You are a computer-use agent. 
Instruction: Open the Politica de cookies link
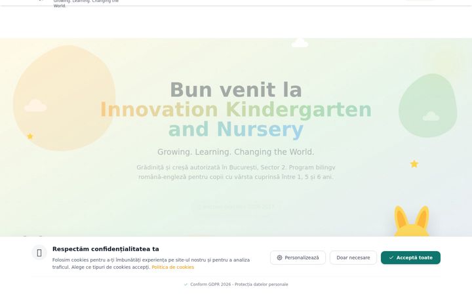pyautogui.click(x=173, y=267)
